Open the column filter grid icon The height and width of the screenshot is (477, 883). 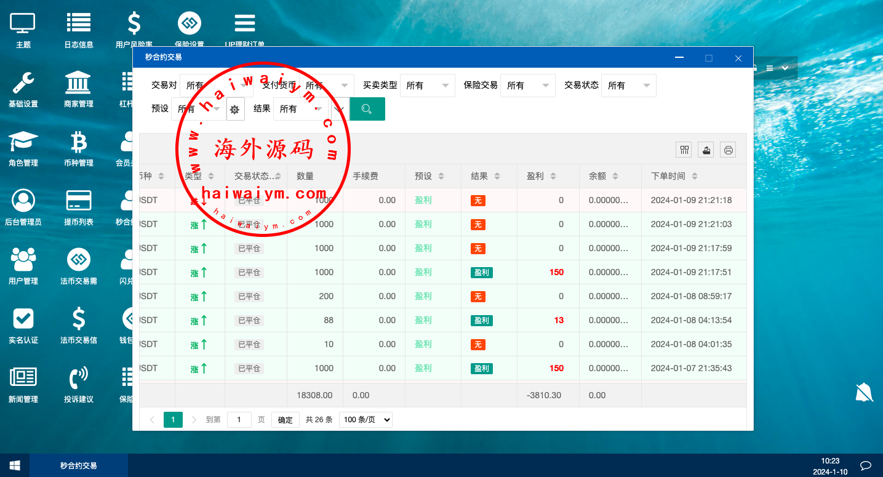point(684,150)
